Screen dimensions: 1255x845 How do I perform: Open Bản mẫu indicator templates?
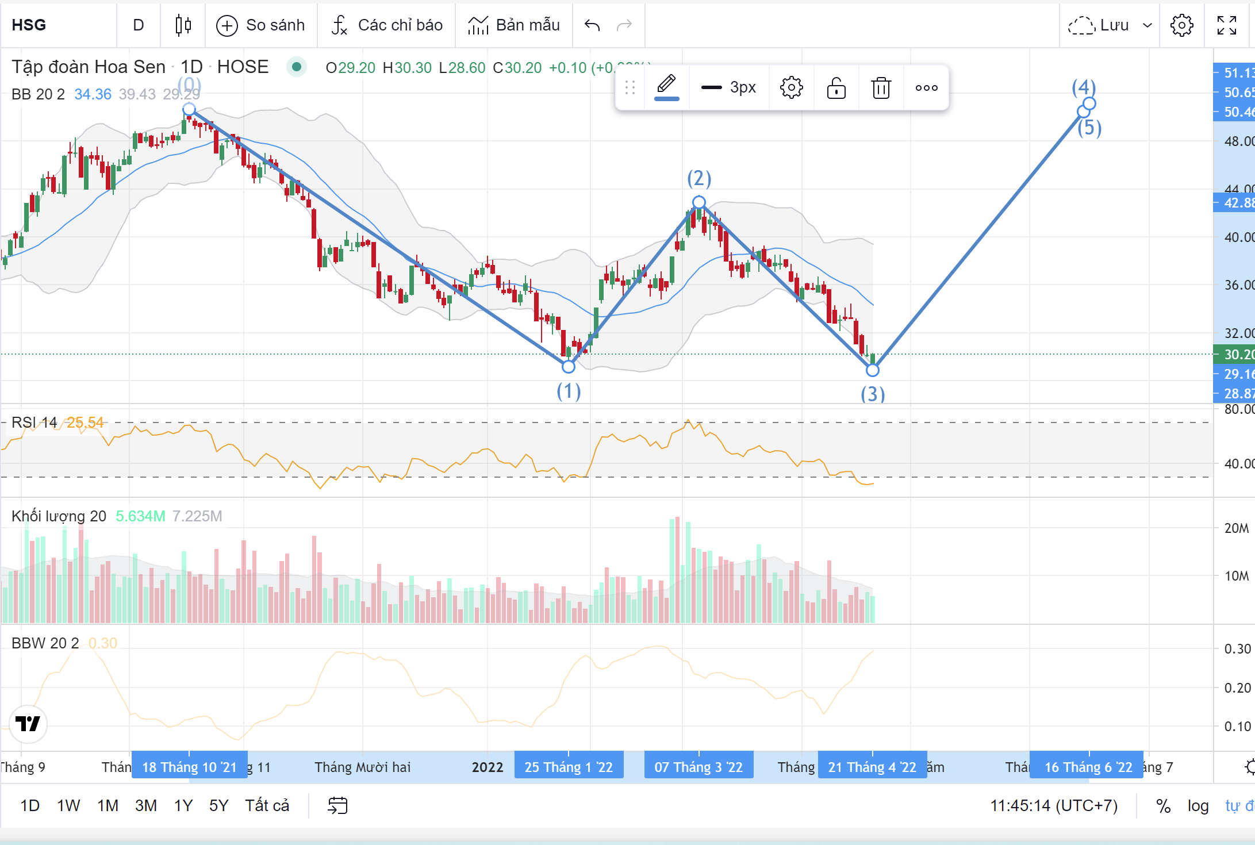click(x=513, y=25)
